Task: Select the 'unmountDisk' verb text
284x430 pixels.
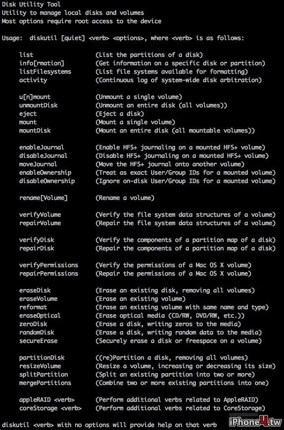Action: pyautogui.click(x=39, y=105)
